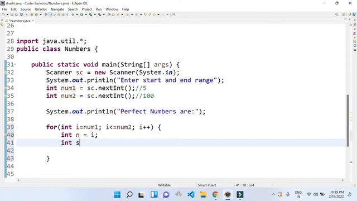
Task: Open the Java perspective icon at top right
Action: 354,15
